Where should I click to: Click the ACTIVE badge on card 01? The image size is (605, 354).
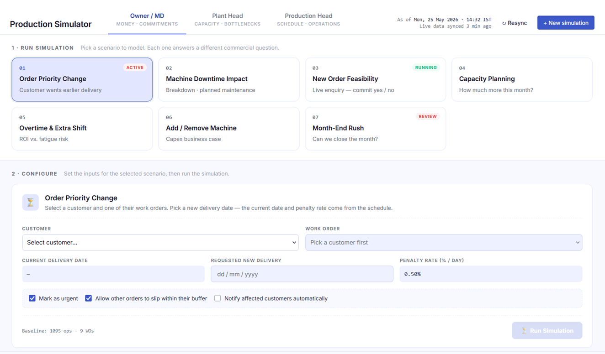(135, 68)
